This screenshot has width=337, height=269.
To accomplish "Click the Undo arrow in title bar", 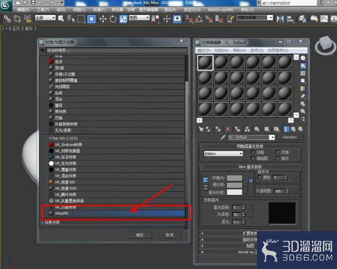I will 41,3.
